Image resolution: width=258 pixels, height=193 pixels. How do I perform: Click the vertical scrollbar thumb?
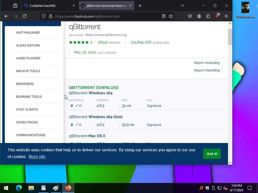tap(230, 37)
